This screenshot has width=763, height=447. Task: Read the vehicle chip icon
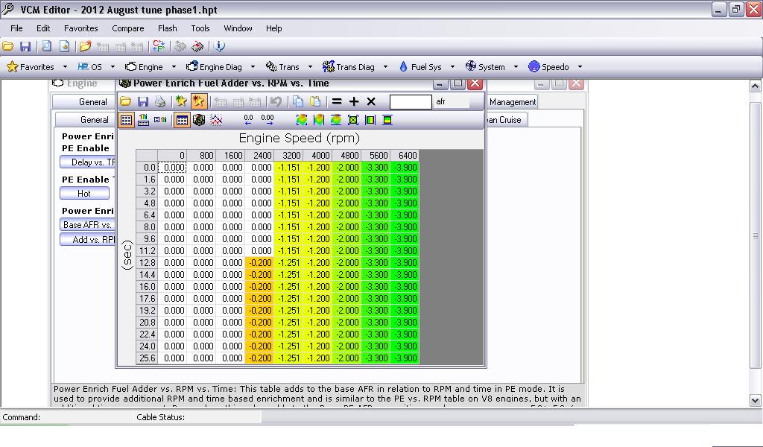point(180,47)
